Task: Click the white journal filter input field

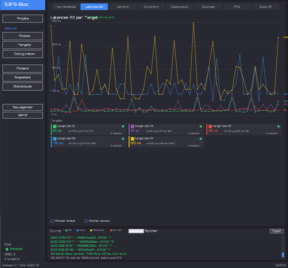Action: (136, 231)
